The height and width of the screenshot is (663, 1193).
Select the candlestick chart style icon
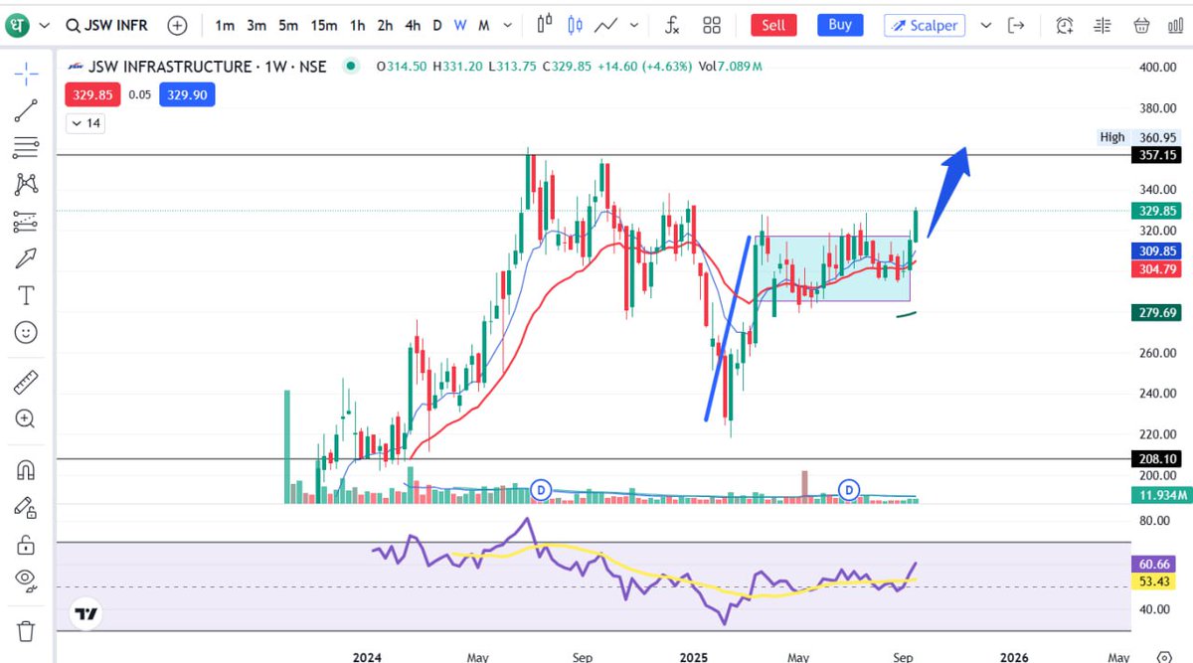tap(575, 25)
